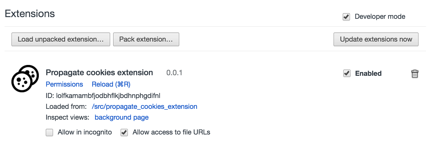Open the /src/propagate_cookies_extension path link
Screen dimensions: 438x147
coord(144,107)
